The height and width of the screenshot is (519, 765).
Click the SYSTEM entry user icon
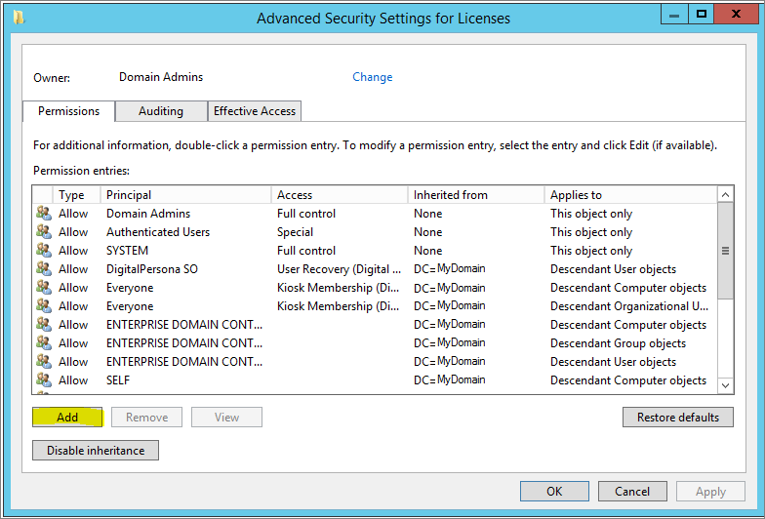[43, 251]
